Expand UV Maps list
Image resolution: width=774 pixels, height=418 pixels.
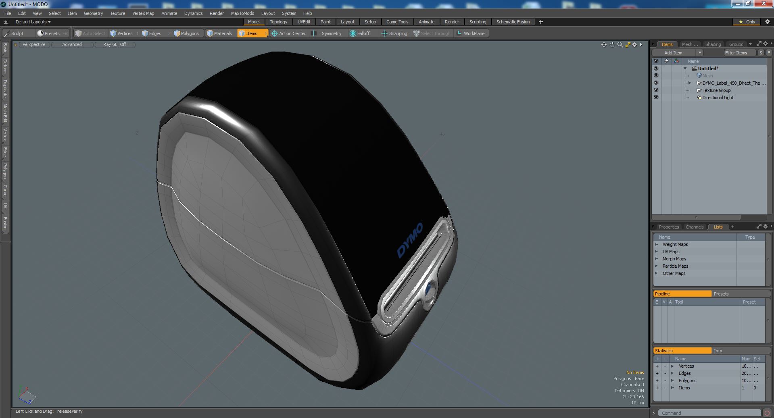pos(656,252)
